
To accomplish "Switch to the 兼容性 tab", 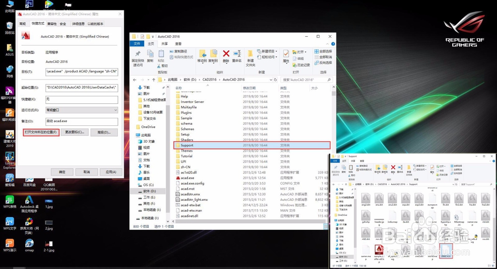I will (52, 24).
